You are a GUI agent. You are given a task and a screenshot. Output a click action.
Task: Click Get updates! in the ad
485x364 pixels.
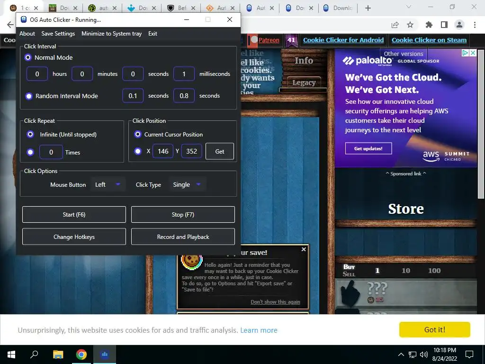coord(368,148)
